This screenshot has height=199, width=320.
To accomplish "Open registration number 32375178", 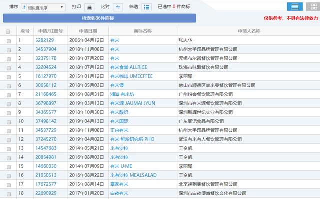I will click(46, 58).
